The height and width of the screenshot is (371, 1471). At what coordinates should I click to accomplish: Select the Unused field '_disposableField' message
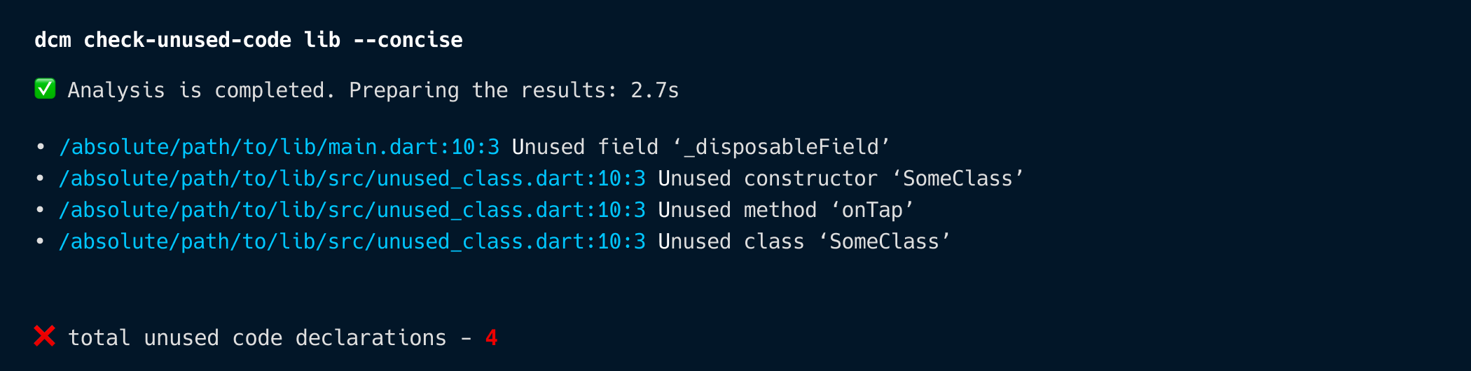click(x=701, y=147)
